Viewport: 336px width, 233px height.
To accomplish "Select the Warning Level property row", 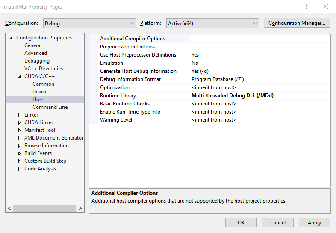I will point(116,120).
